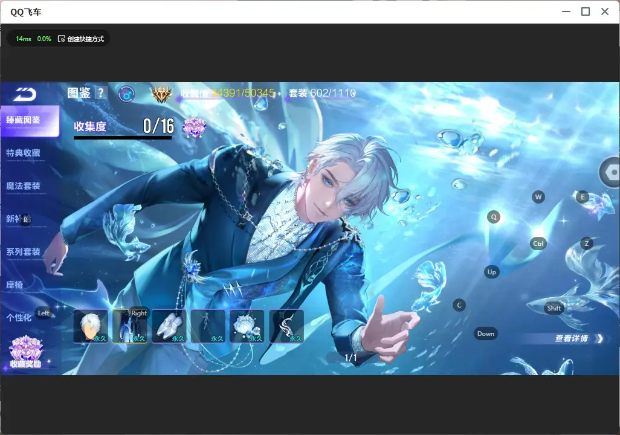Image resolution: width=620 pixels, height=435 pixels.
Task: Click the 收集度 progress bar
Action: point(123,138)
